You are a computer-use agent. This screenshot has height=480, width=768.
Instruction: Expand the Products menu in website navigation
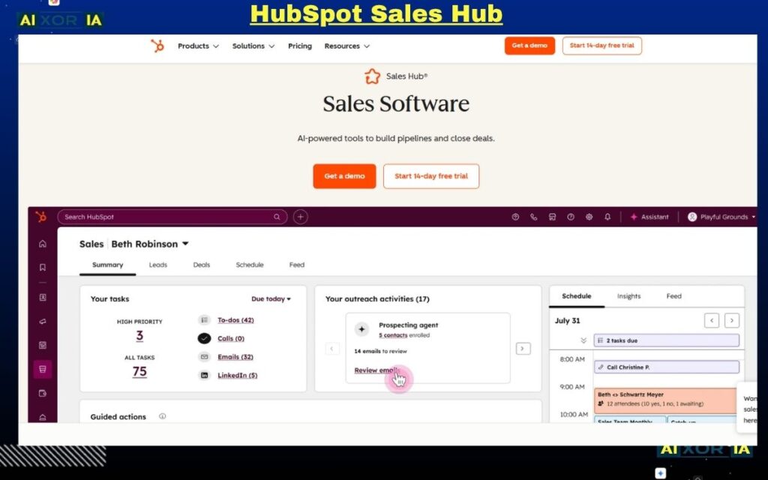point(198,46)
